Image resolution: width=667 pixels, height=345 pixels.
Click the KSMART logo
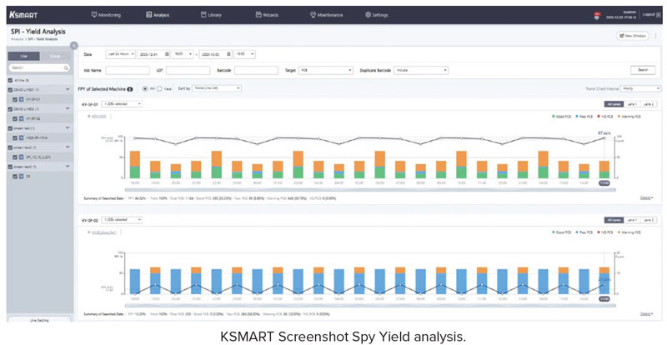[24, 15]
